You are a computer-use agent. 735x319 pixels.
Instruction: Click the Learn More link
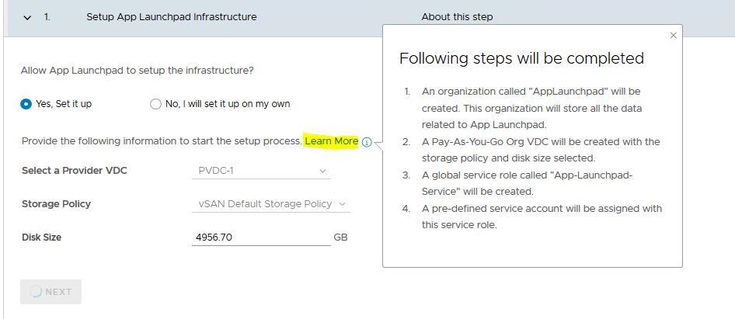[x=332, y=141]
